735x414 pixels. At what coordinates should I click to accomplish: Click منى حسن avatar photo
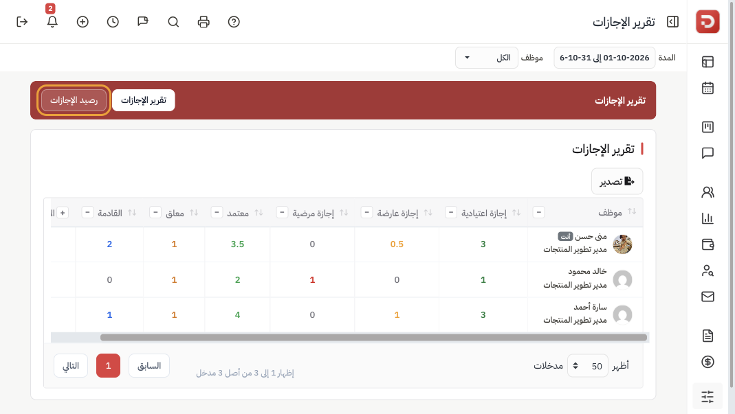622,244
